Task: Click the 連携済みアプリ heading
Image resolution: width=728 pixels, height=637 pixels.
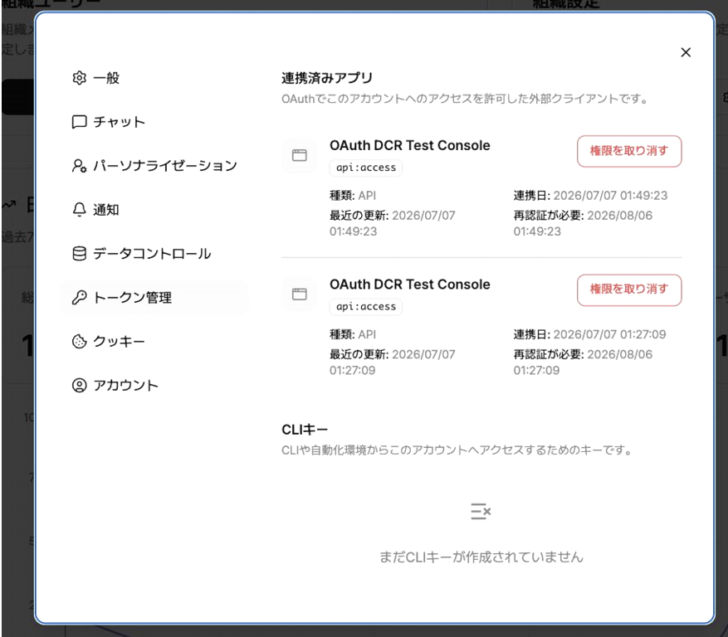Action: click(327, 78)
